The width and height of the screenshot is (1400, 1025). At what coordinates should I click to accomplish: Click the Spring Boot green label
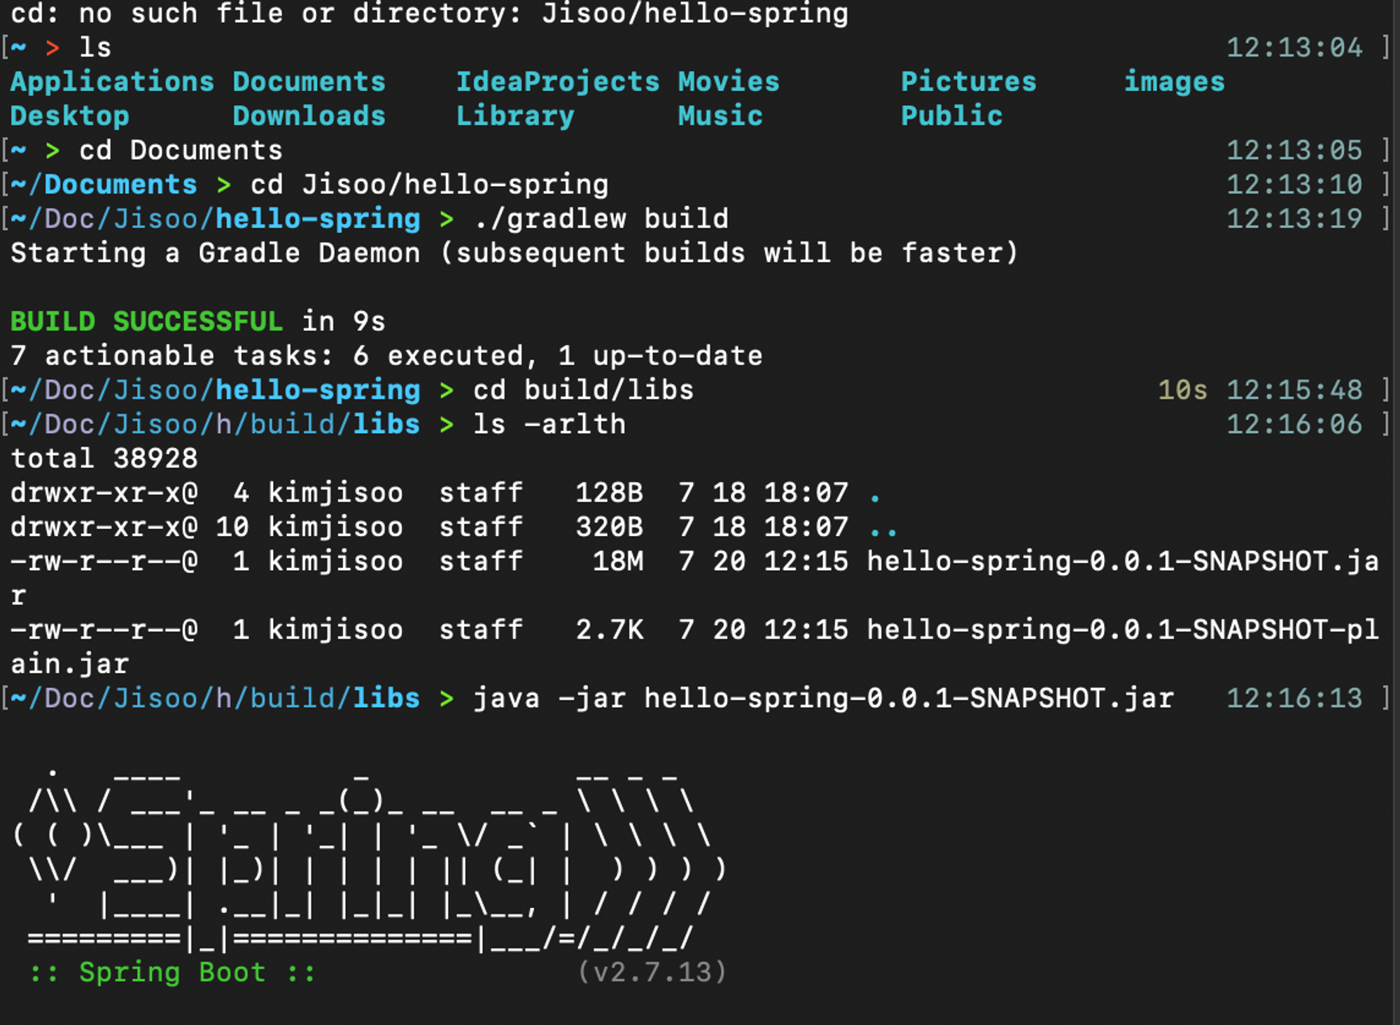pos(172,973)
